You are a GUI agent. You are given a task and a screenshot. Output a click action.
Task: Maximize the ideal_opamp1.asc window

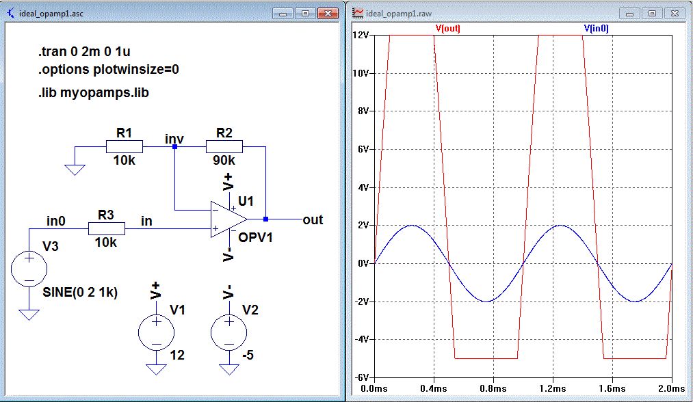click(305, 14)
